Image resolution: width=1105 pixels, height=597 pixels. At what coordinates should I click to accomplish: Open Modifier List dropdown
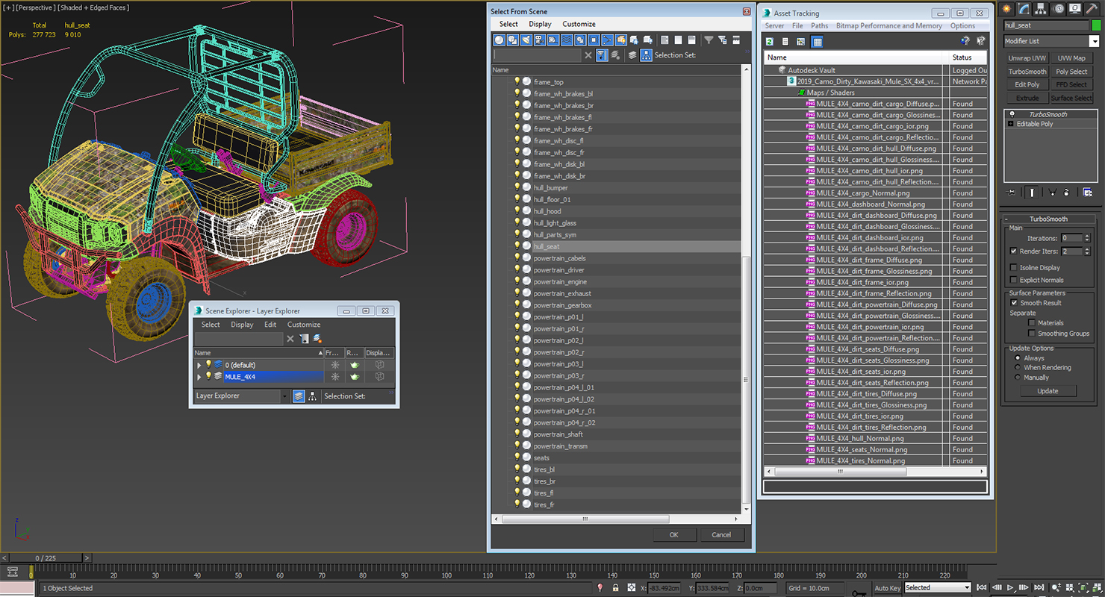pos(1095,42)
